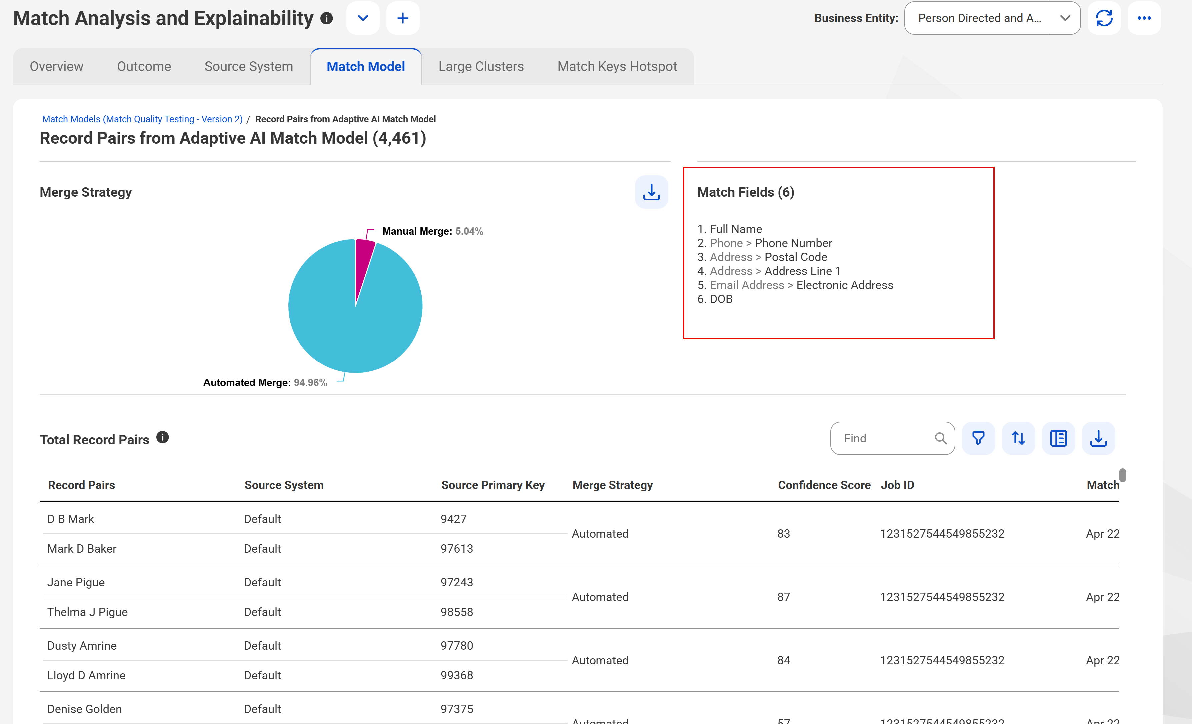Select the Thelma J Pigue record row
This screenshot has width=1192, height=724.
click(x=305, y=612)
